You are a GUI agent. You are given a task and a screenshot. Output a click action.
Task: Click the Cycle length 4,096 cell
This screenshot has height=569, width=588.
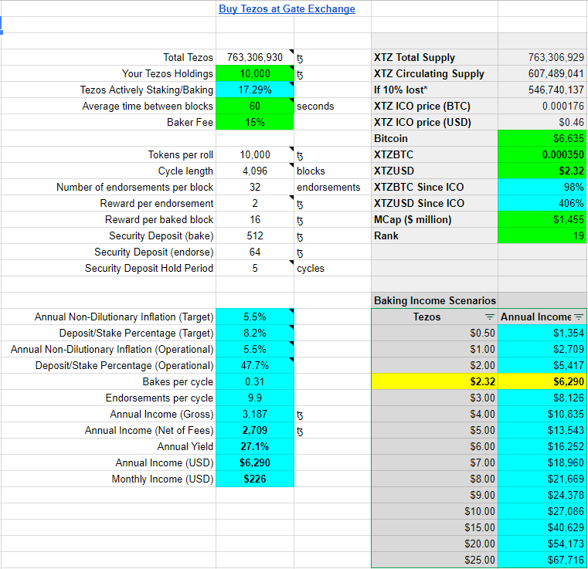[255, 171]
